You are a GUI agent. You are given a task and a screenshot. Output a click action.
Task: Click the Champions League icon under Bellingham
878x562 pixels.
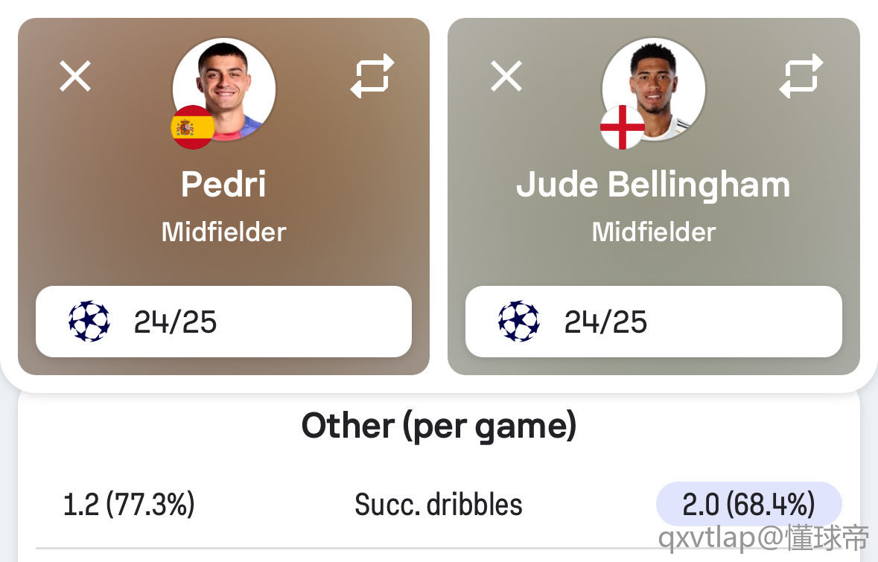point(519,322)
